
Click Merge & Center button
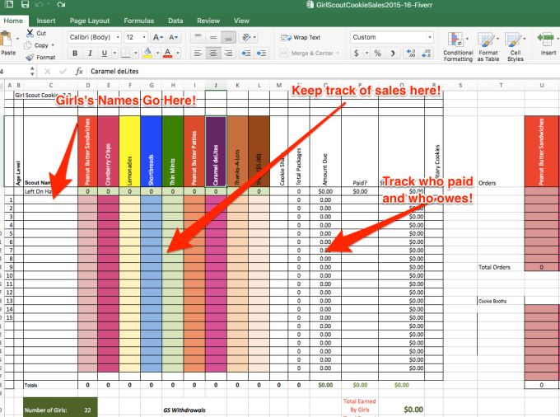coord(309,54)
